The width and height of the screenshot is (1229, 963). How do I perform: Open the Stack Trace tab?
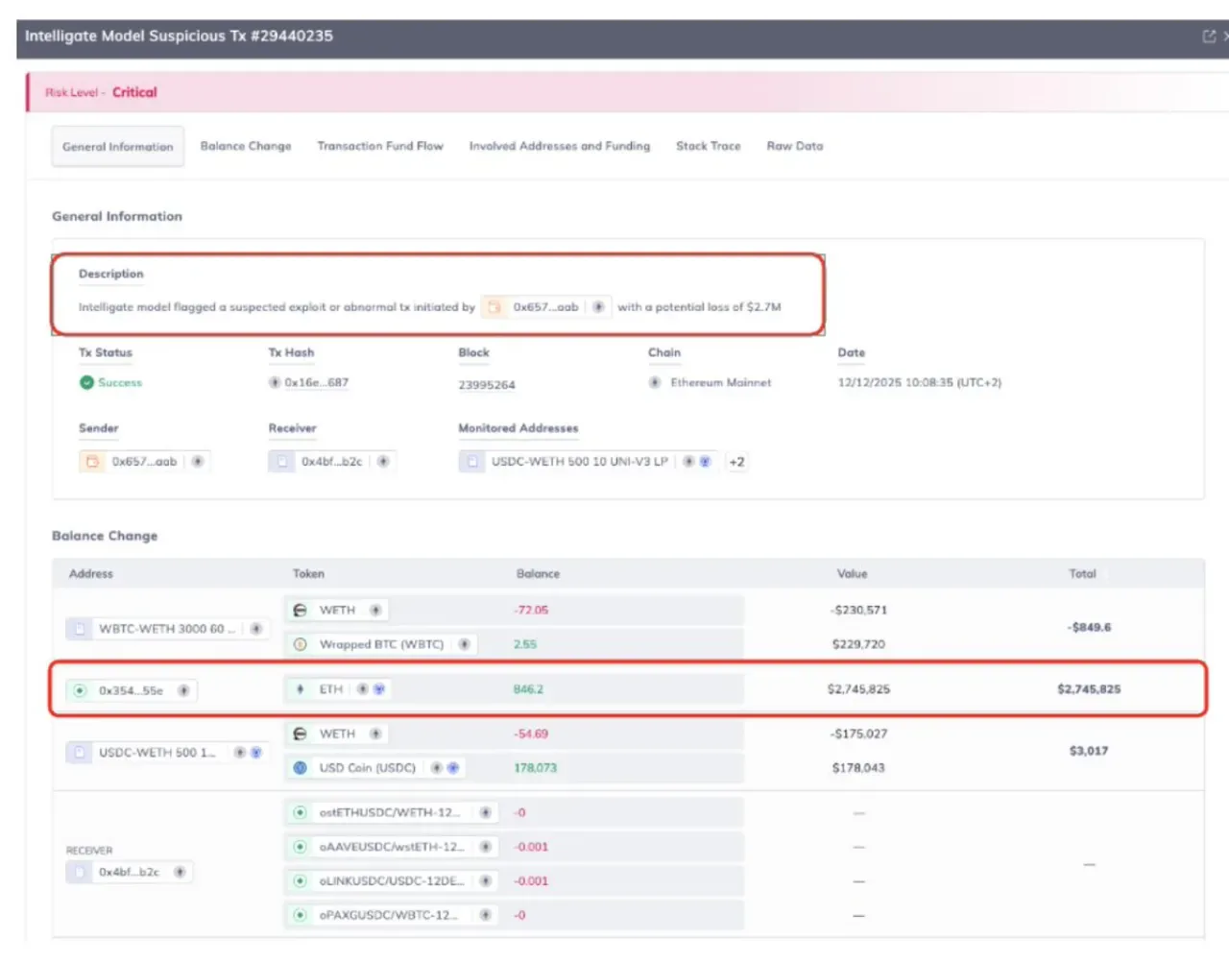click(709, 146)
